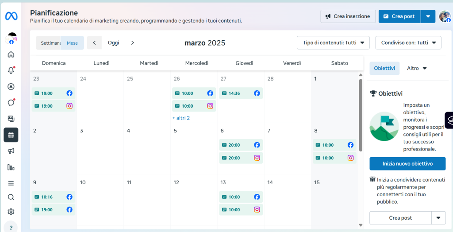Click the '+ altri 2' link on the 26th
The height and width of the screenshot is (232, 453).
click(181, 118)
